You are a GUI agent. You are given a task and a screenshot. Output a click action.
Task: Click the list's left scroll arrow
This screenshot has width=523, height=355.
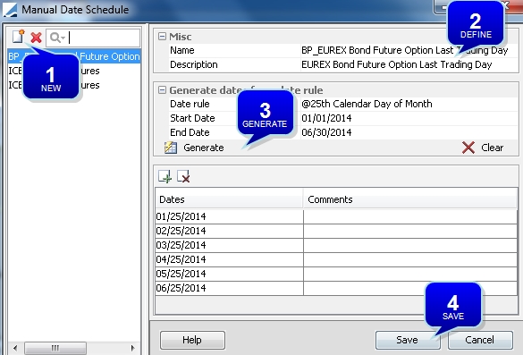(15, 348)
